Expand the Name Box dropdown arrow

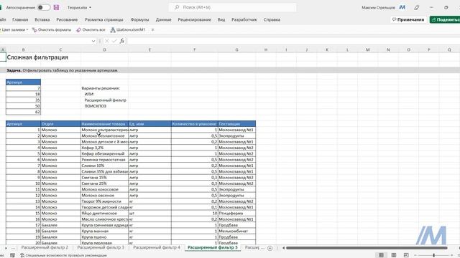(93, 41)
